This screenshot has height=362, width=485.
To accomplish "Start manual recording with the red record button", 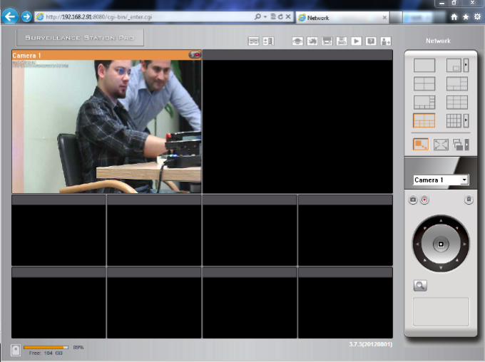I will coord(424,200).
